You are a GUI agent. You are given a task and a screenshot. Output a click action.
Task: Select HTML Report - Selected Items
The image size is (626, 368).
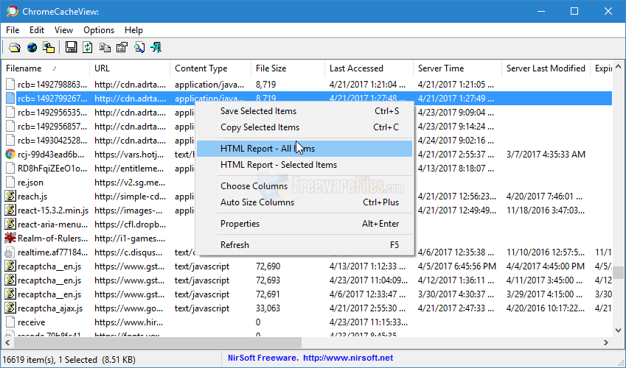[305, 165]
